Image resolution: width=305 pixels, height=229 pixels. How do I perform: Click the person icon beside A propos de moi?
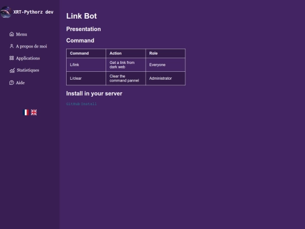point(12,46)
